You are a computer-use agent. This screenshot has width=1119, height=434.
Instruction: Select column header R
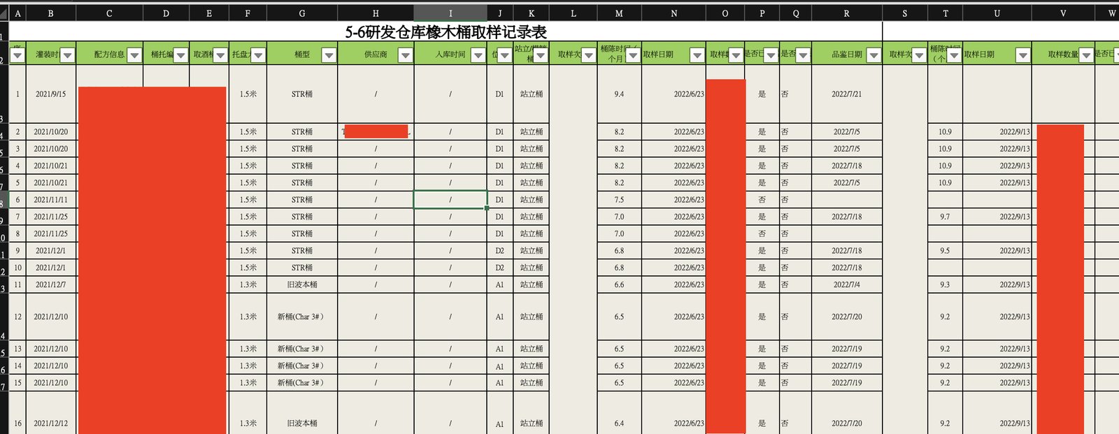tap(847, 13)
